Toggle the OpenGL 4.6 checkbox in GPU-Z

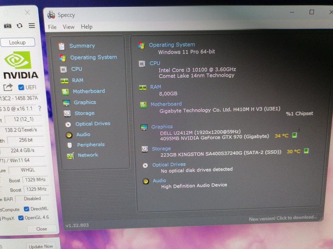[x=21, y=218]
